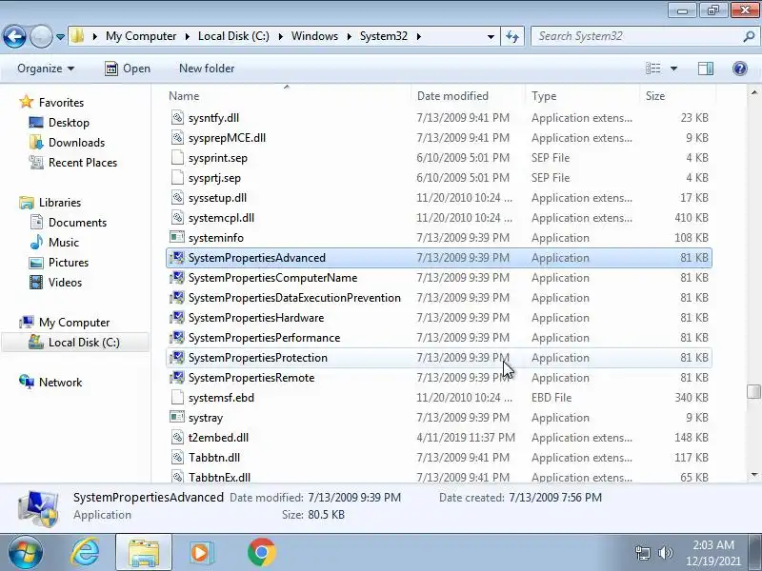Select the t2embed.dll file name
This screenshot has height=571, width=762.
pos(218,438)
